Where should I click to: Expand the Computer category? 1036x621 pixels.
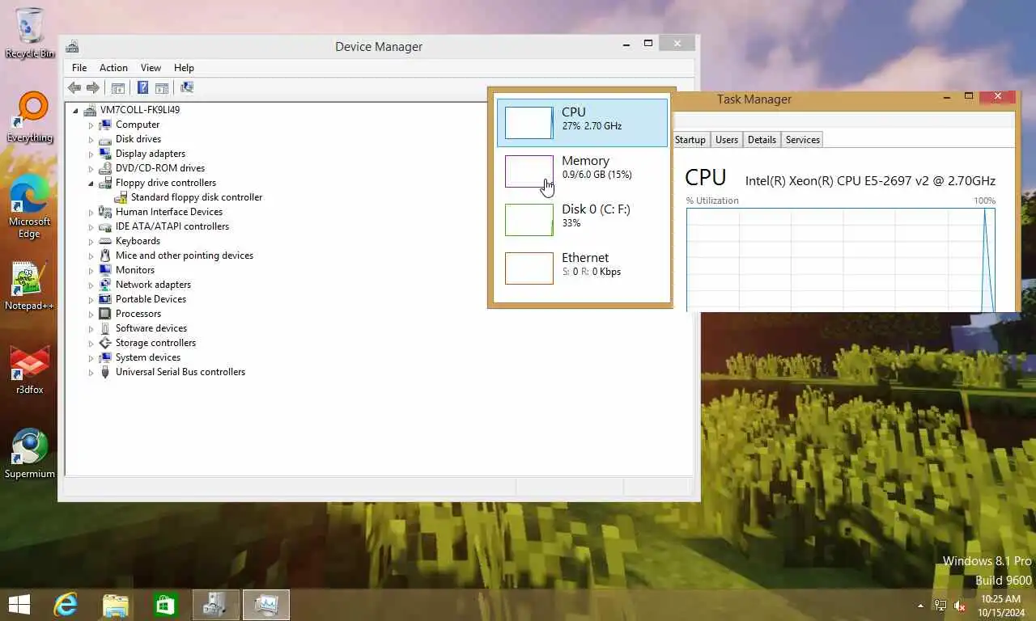91,125
